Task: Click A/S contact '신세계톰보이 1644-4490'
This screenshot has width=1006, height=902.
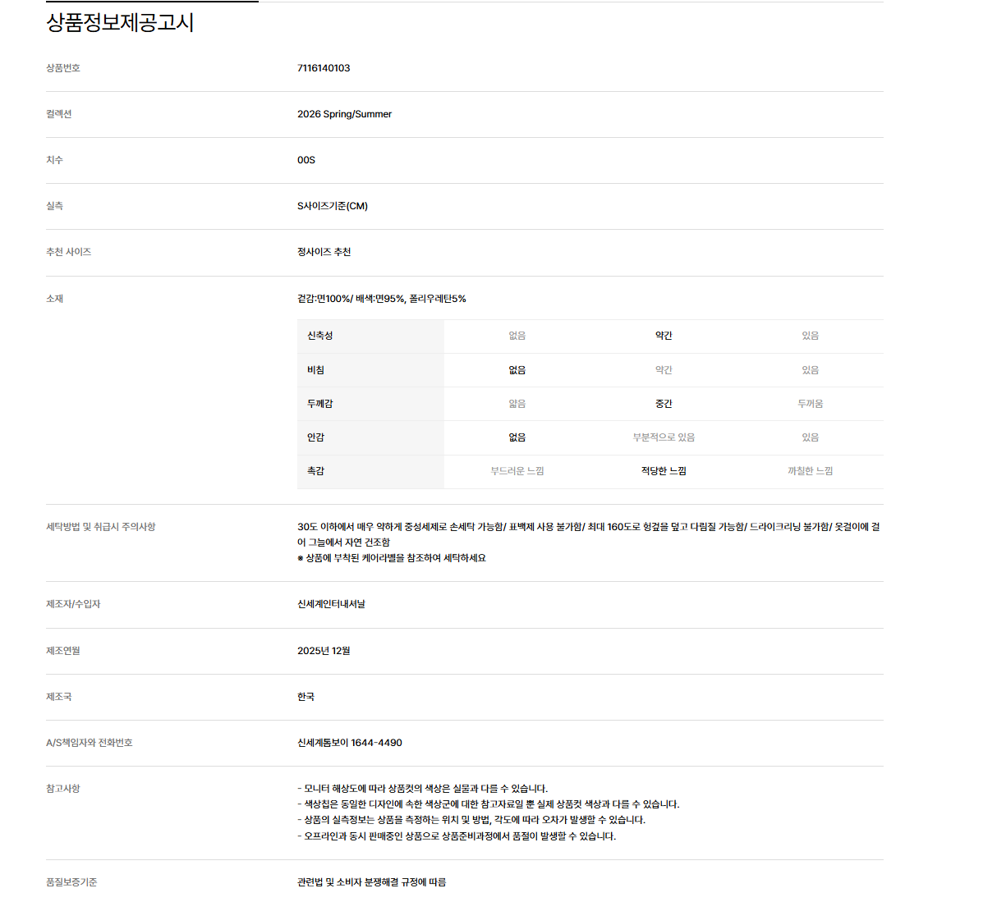Action: click(350, 743)
